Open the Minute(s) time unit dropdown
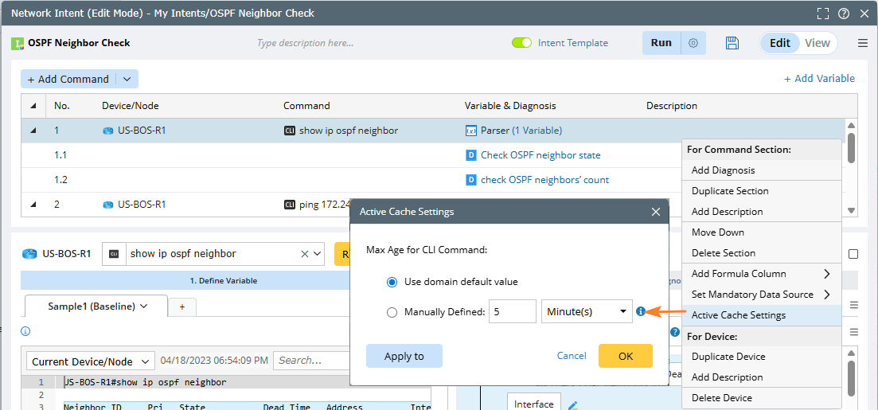 tap(587, 312)
